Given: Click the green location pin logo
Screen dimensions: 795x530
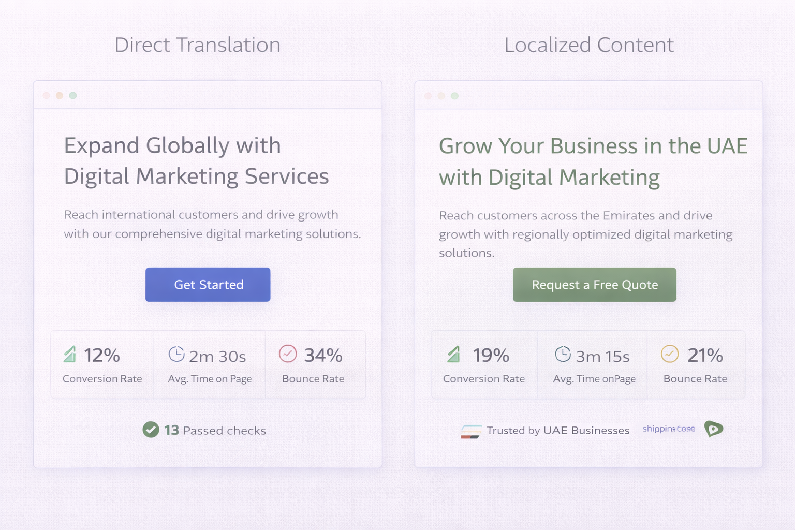Looking at the screenshot, I should [x=714, y=429].
